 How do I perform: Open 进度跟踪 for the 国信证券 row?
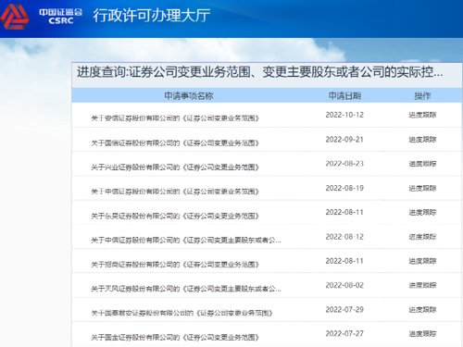point(422,140)
